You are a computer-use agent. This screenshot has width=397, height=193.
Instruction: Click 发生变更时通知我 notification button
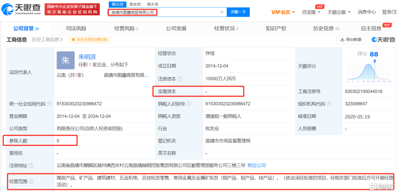coord(89,39)
